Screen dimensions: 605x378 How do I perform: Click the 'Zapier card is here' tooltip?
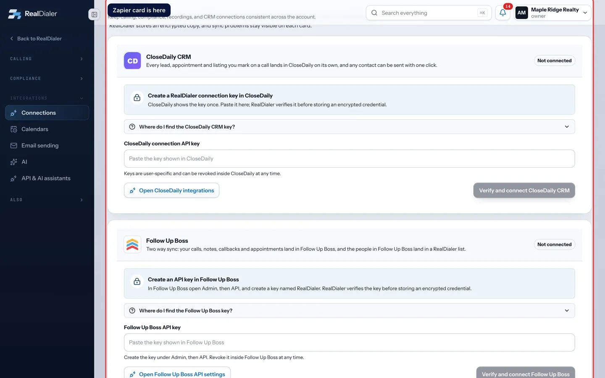click(x=139, y=10)
